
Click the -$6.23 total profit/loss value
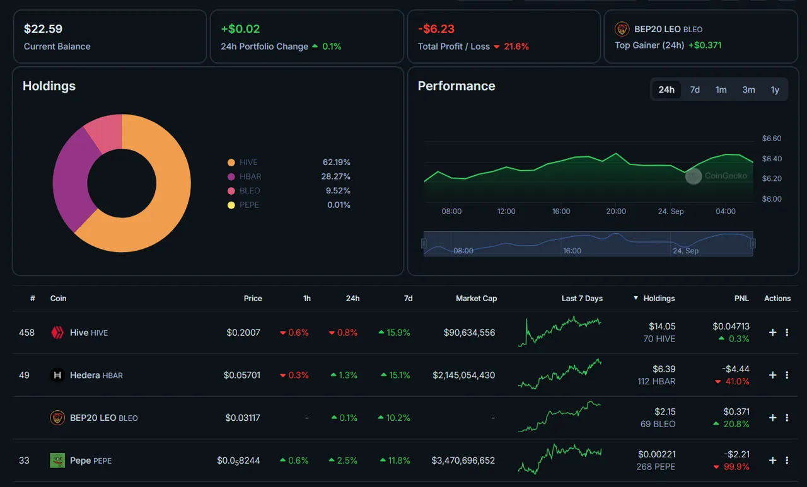point(436,29)
